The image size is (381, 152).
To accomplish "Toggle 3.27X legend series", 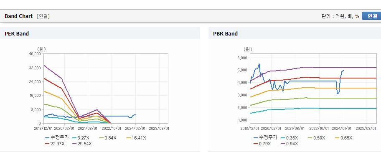I will (80, 138).
